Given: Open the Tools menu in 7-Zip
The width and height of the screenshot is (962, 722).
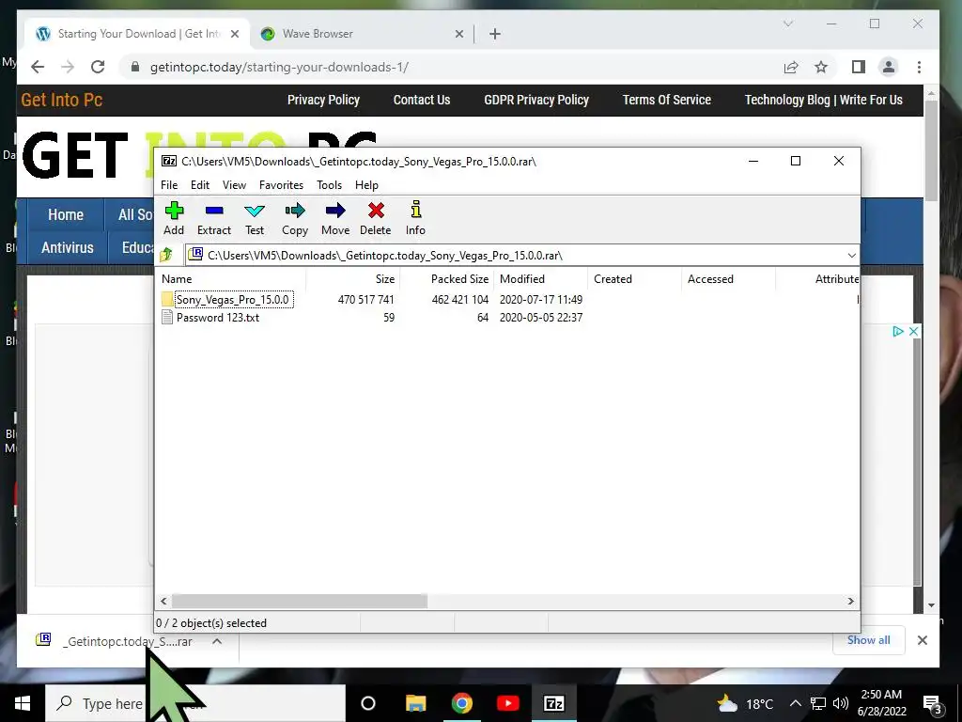Looking at the screenshot, I should pos(329,185).
